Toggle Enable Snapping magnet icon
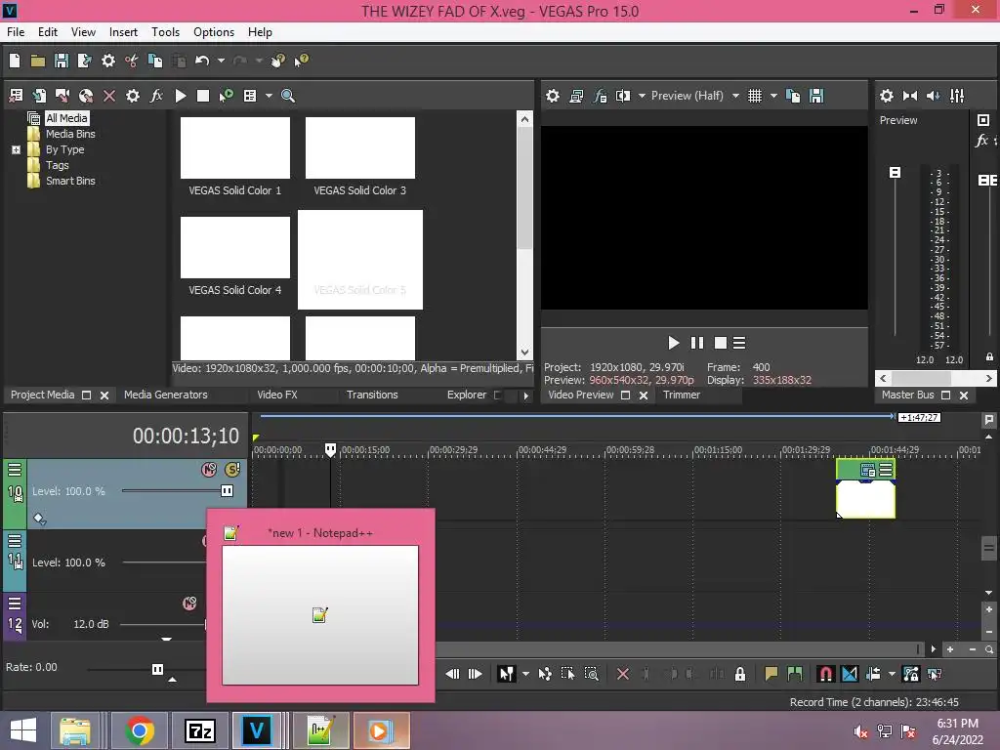1000x750 pixels. (826, 674)
